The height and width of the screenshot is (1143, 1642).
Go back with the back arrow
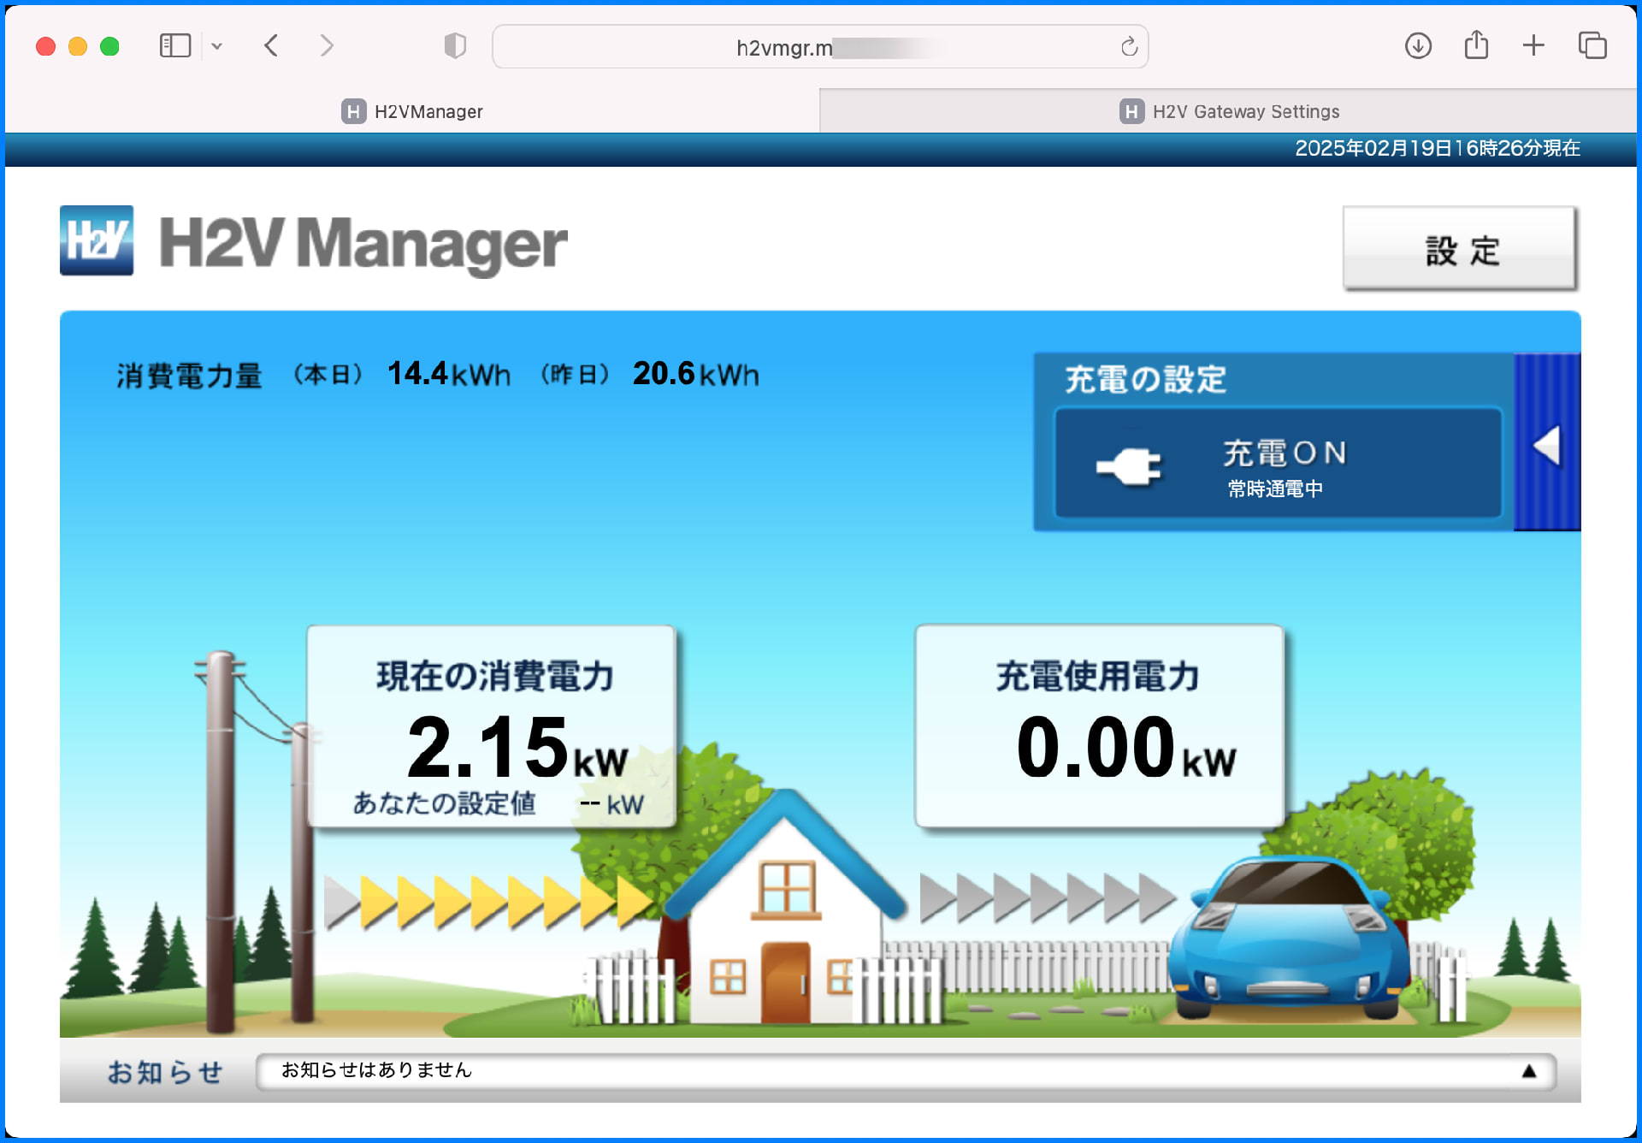tap(271, 46)
